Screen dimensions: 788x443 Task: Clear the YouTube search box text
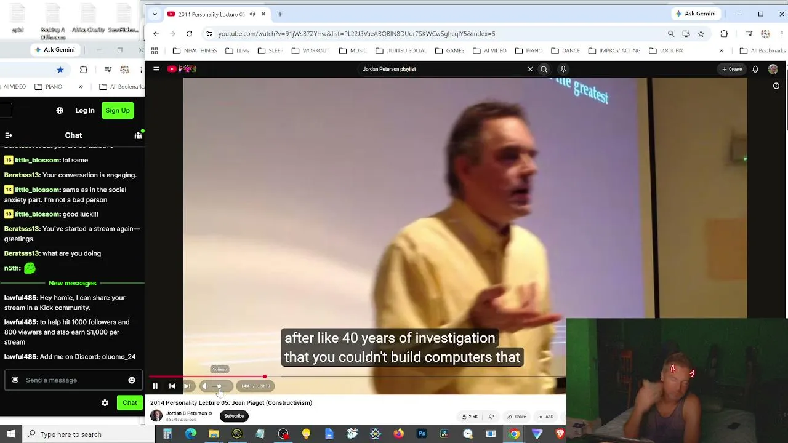[530, 69]
